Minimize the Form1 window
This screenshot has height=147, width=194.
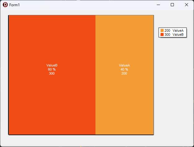(158, 5)
